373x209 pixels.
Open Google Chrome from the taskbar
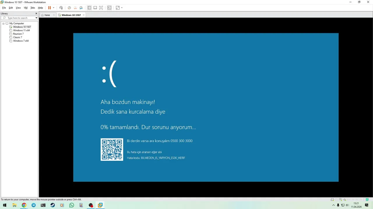(x=24, y=205)
